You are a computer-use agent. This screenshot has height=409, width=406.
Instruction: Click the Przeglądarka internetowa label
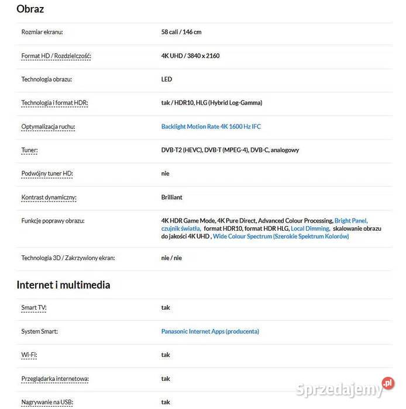click(55, 379)
